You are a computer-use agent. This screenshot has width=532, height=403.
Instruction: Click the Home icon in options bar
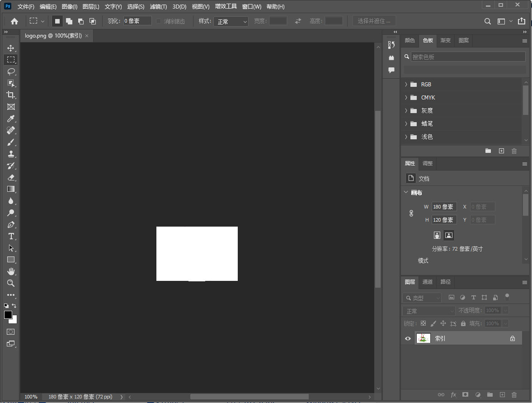click(14, 21)
